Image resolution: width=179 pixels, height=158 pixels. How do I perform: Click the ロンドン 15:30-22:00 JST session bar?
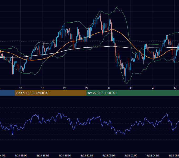(x=51, y=93)
